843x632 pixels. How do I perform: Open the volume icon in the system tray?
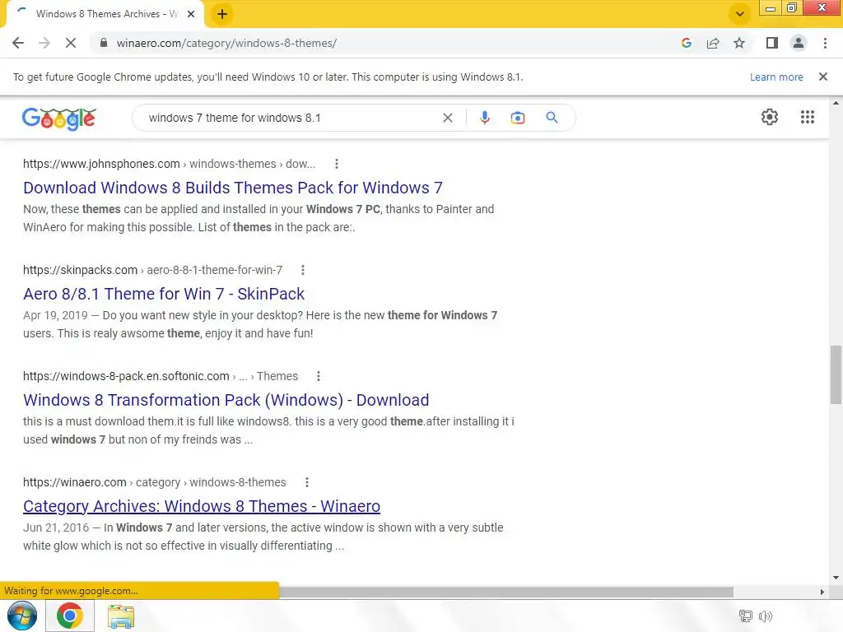765,616
